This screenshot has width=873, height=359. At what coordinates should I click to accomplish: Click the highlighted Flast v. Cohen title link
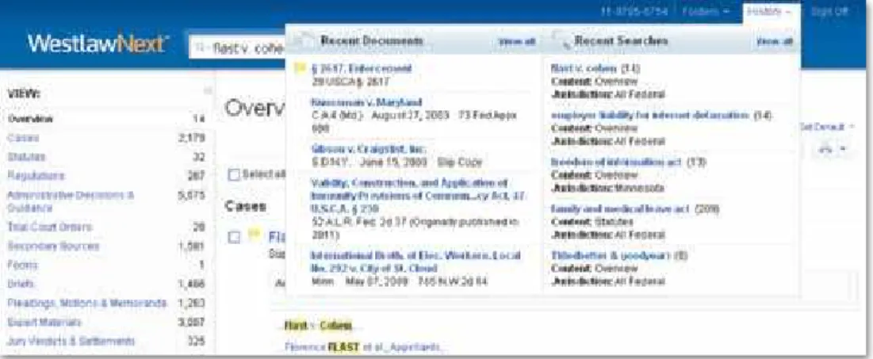tap(318, 325)
